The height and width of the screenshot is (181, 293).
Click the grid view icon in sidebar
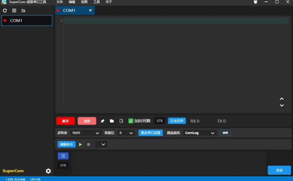tap(14, 10)
